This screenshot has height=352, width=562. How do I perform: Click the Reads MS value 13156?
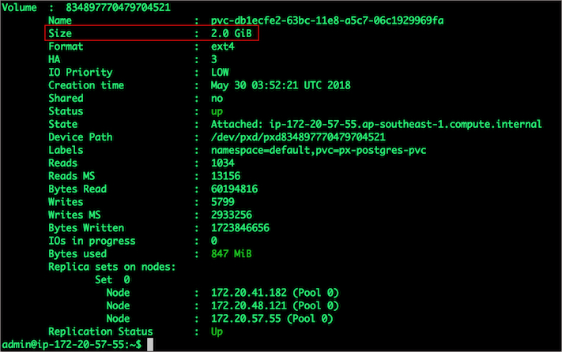(x=227, y=176)
